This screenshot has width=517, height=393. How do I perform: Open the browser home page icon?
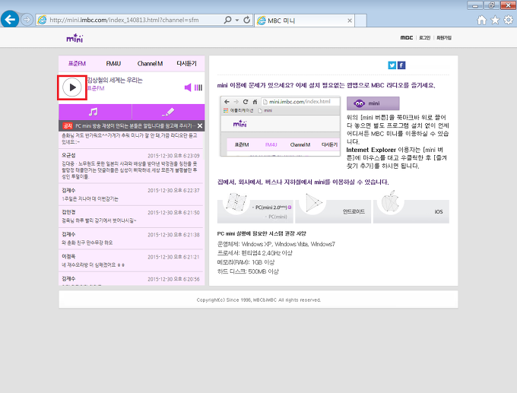(482, 20)
